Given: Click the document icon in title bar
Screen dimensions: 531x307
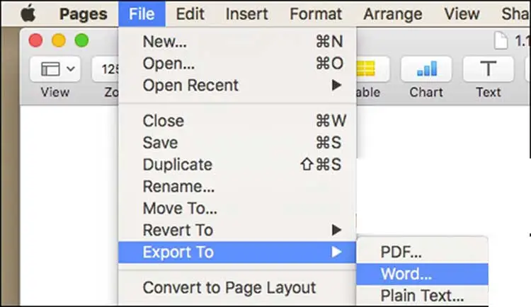Looking at the screenshot, I should tap(501, 41).
